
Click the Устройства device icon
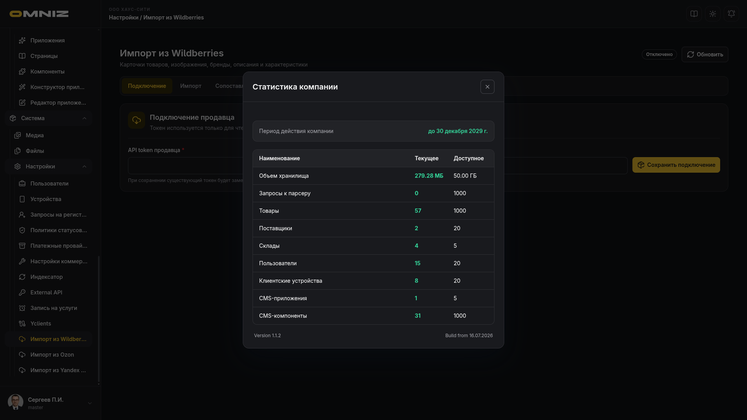(x=22, y=199)
